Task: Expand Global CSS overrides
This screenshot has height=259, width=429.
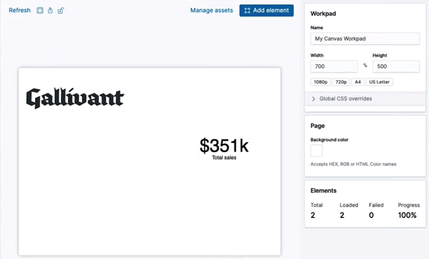Action: (x=346, y=98)
